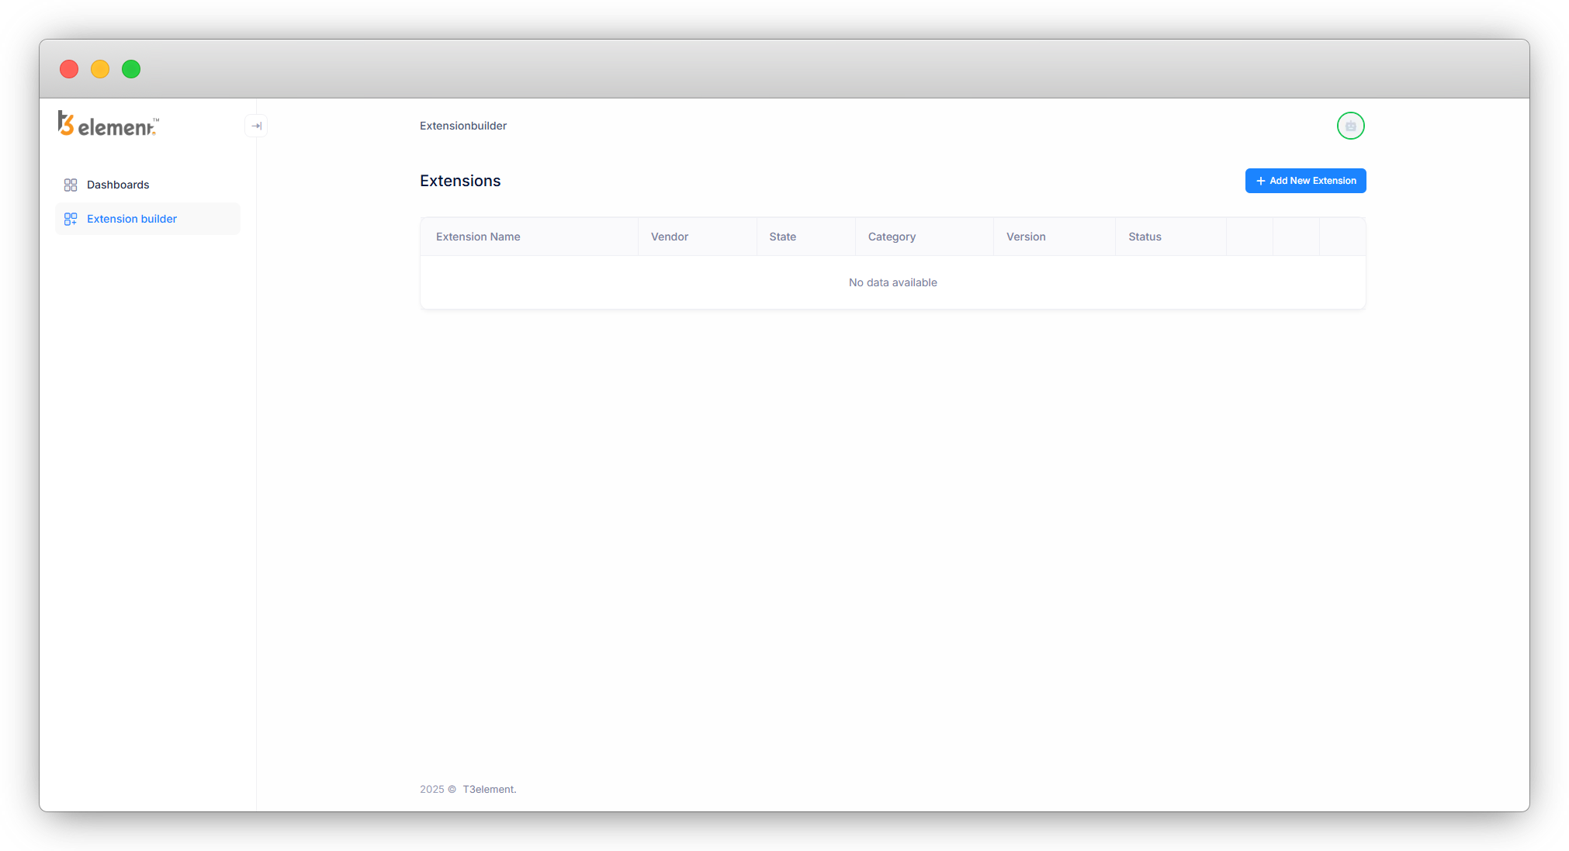Open the user avatar menu
Screen dimensions: 1569x851
pos(1350,126)
